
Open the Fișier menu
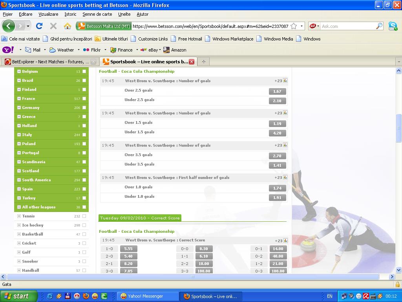tap(8, 14)
